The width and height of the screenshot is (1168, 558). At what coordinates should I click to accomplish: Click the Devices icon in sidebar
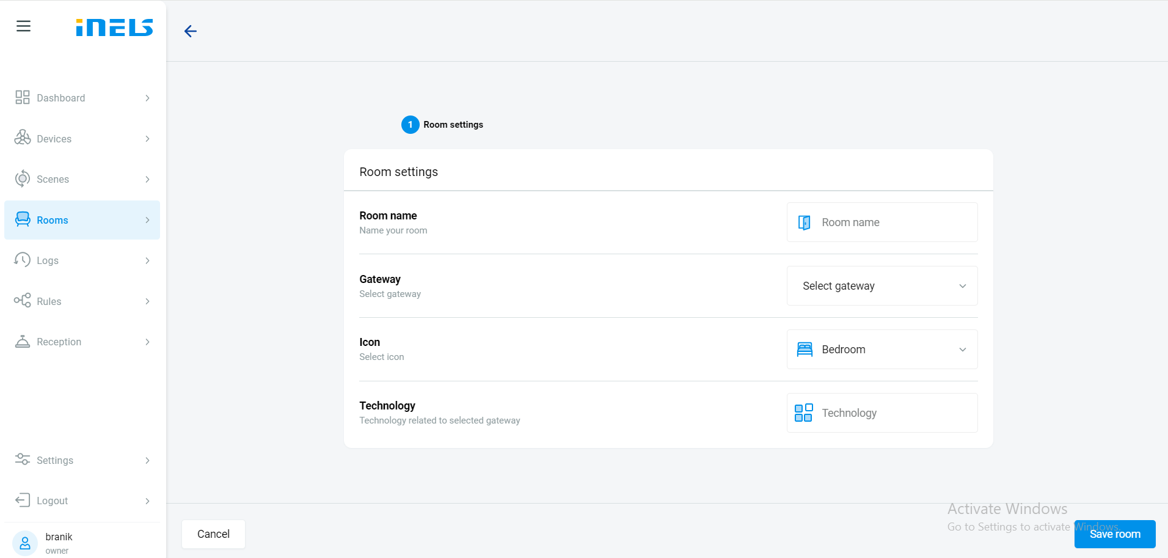[x=23, y=138]
